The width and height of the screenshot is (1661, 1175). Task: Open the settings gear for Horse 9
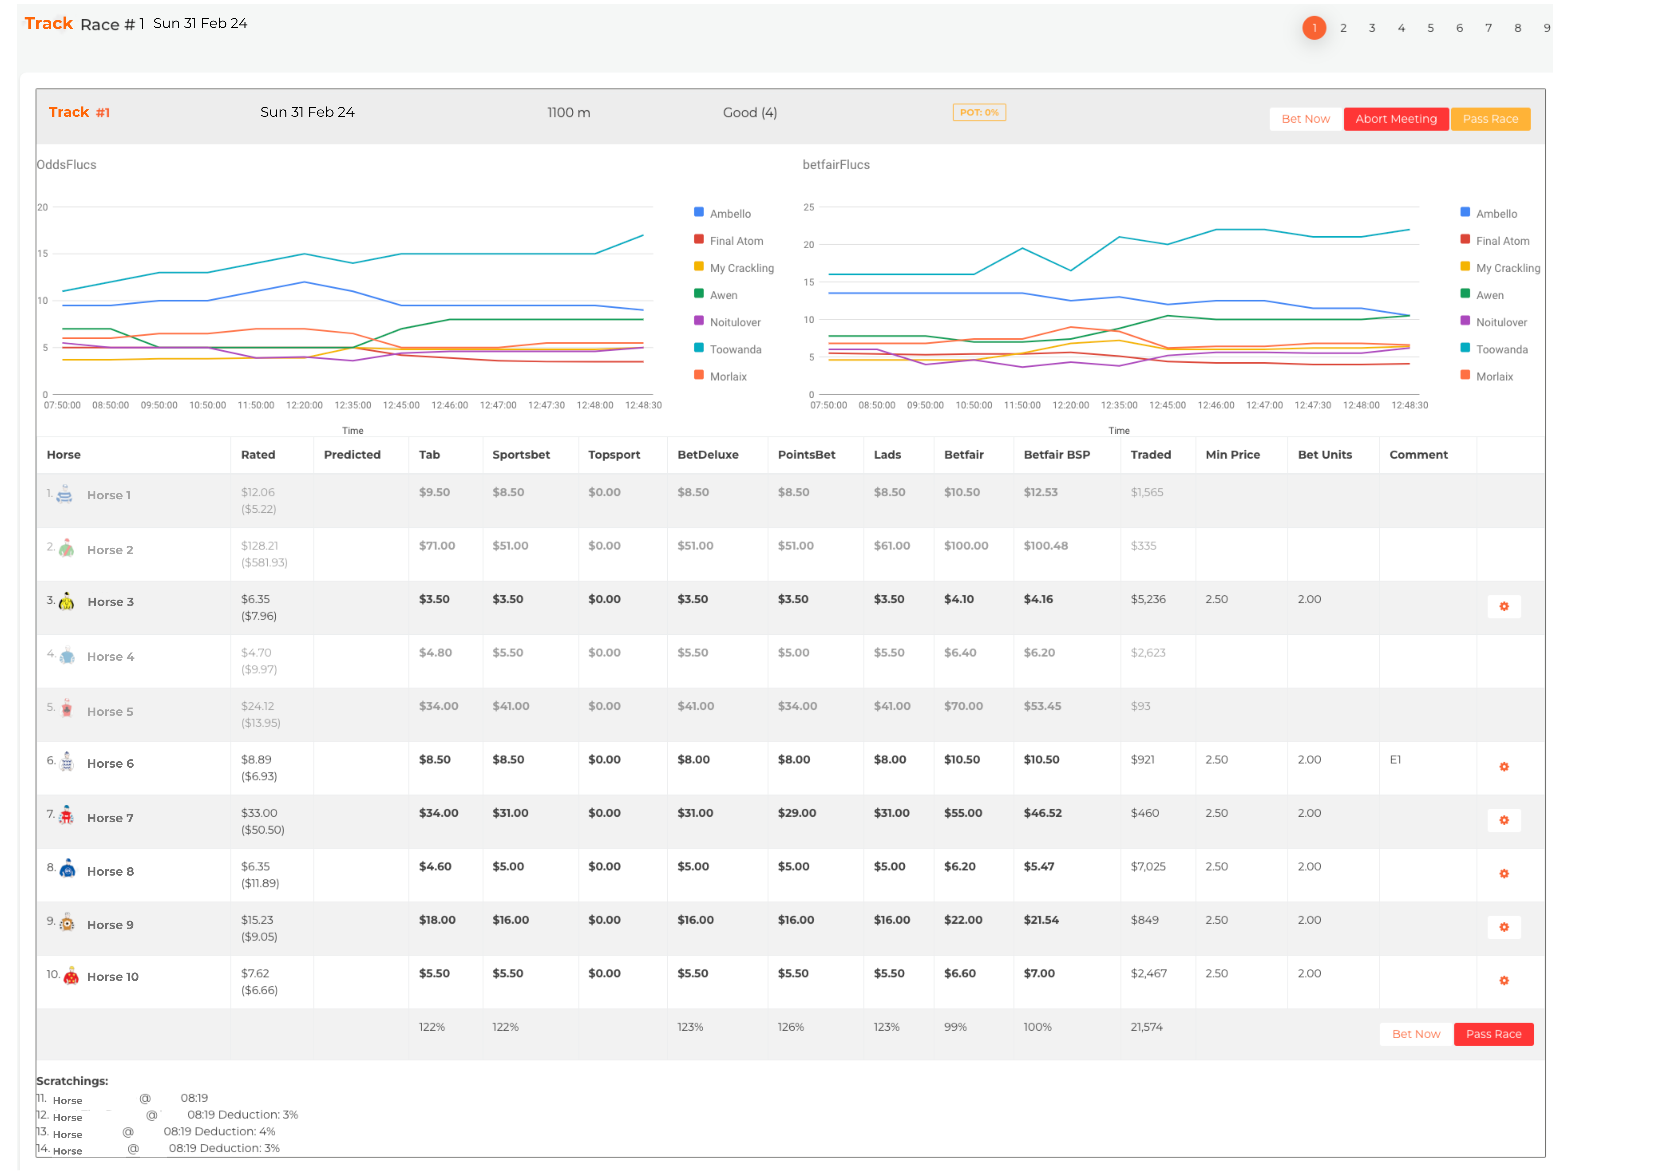point(1503,927)
